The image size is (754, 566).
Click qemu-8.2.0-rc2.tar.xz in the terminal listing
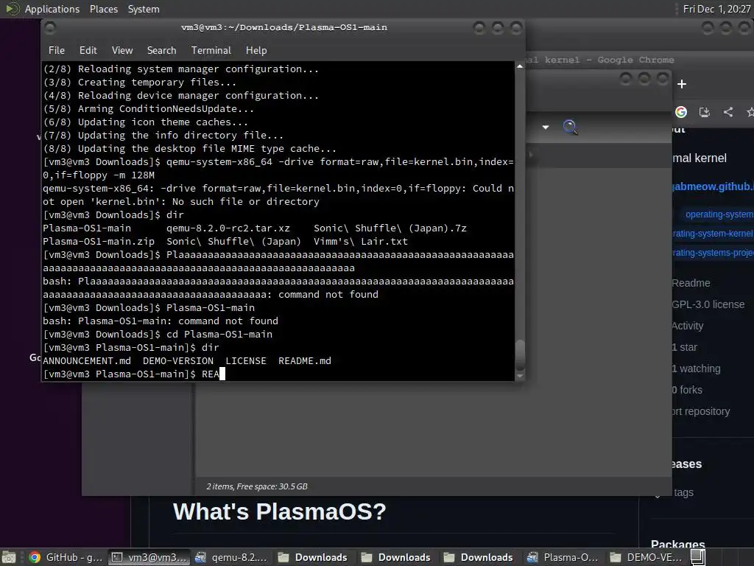coord(228,228)
